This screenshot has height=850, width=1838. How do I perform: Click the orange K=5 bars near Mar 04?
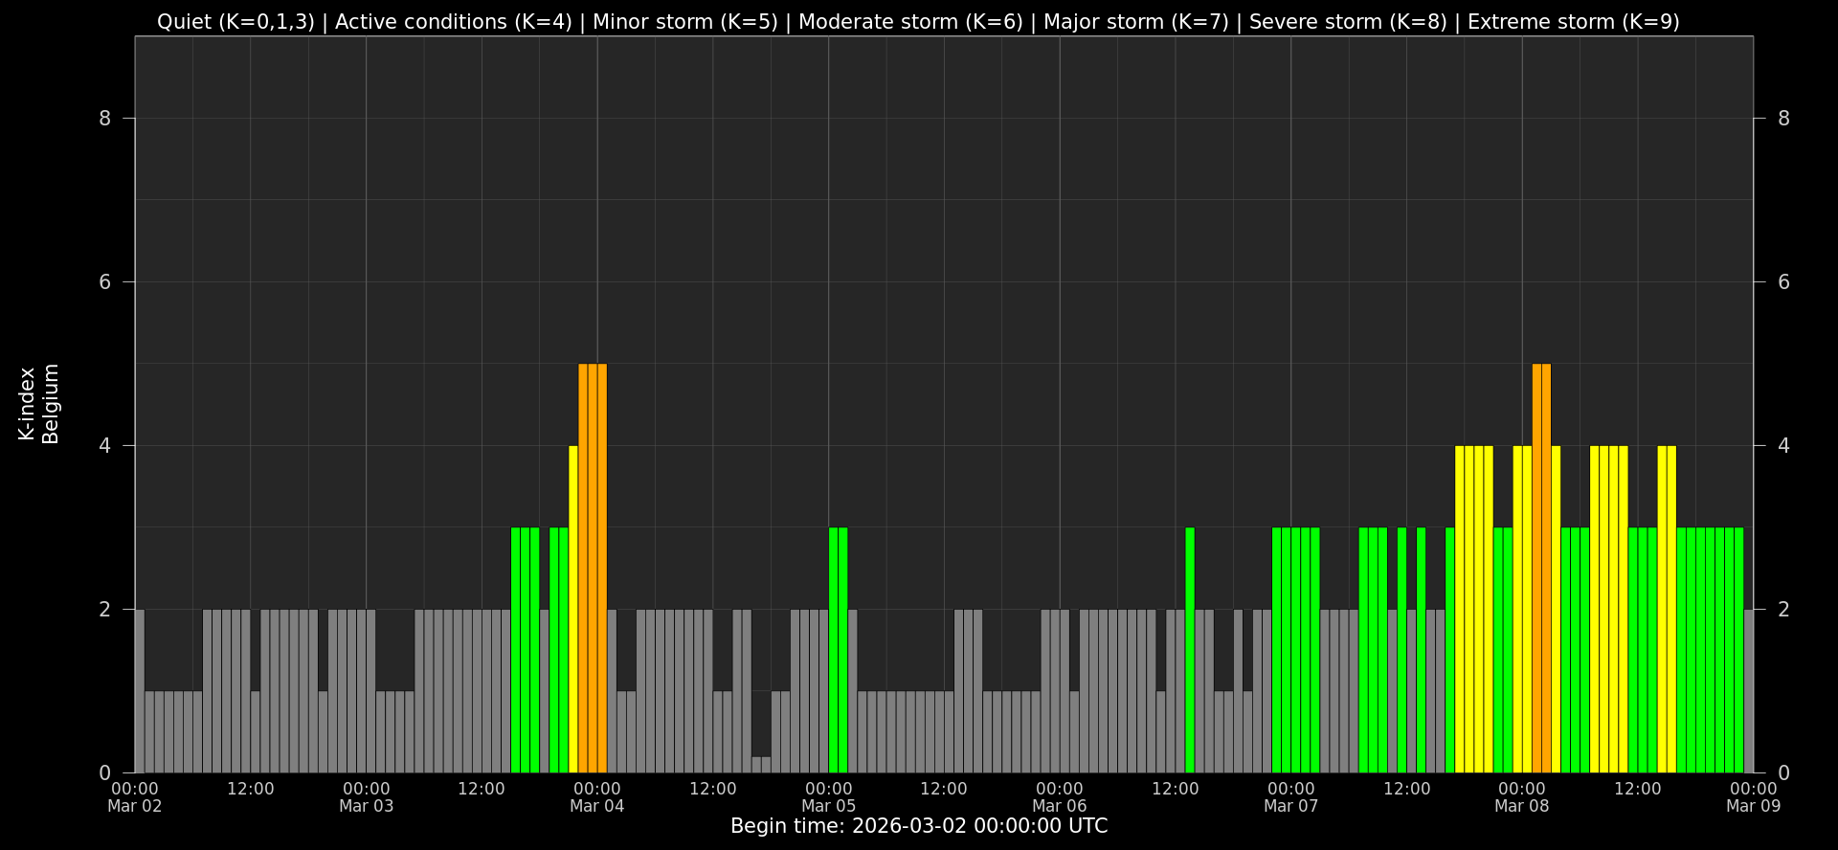[x=593, y=568]
